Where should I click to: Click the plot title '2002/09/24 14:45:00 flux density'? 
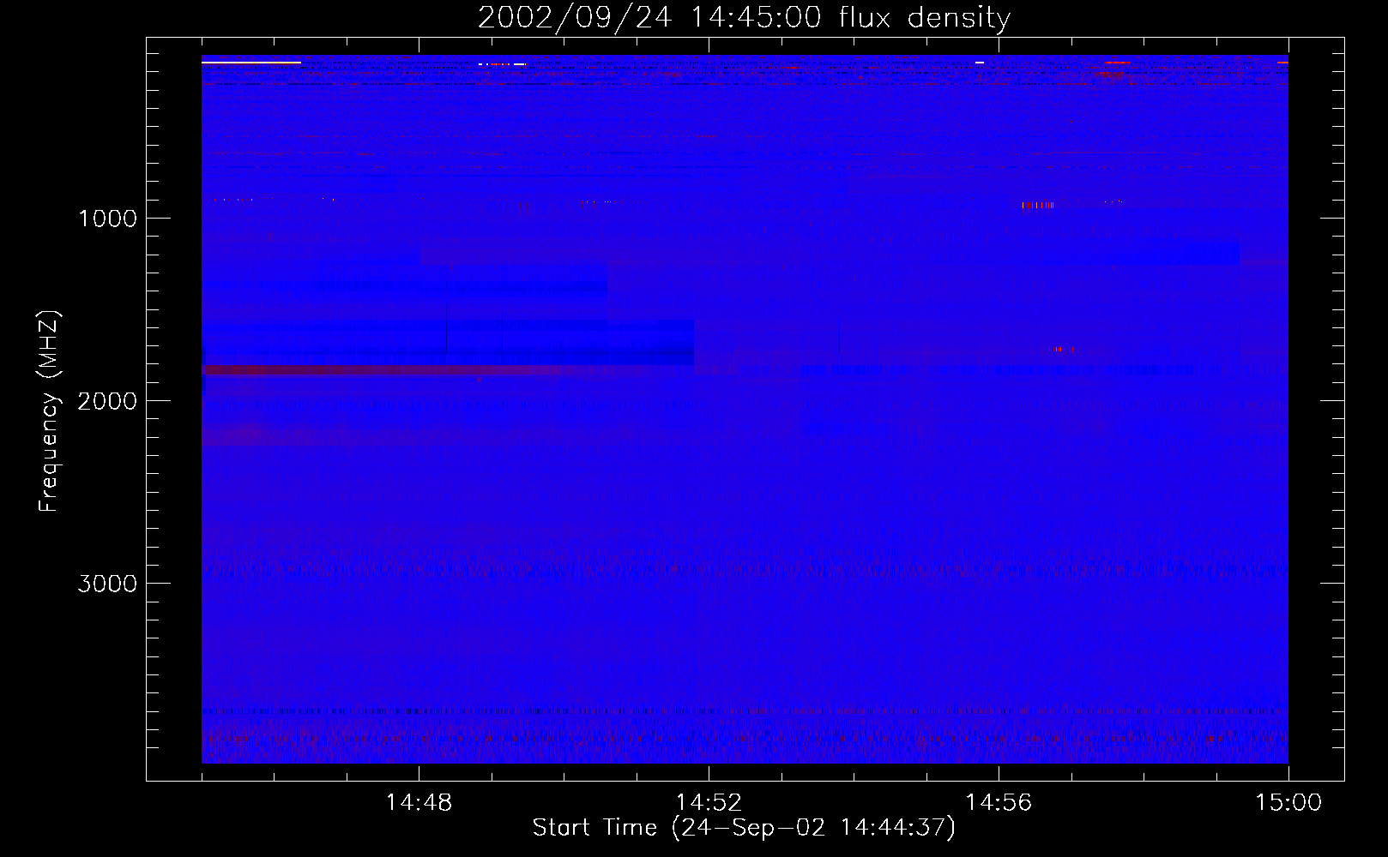744,18
